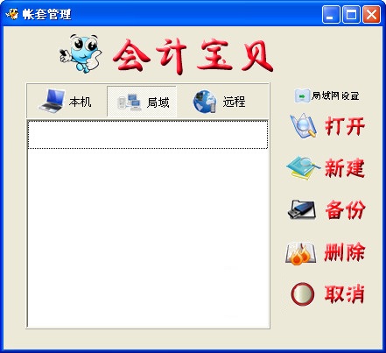The width and height of the screenshot is (386, 353).
Task: Click the globe icon on 远程 tab
Action: click(x=205, y=102)
